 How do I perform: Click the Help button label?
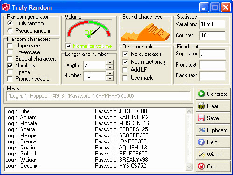coord(212,142)
